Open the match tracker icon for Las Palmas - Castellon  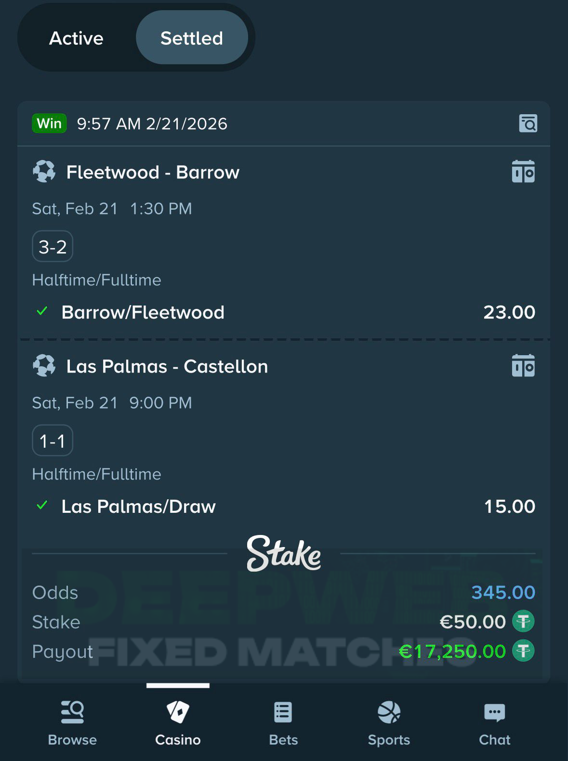(524, 366)
